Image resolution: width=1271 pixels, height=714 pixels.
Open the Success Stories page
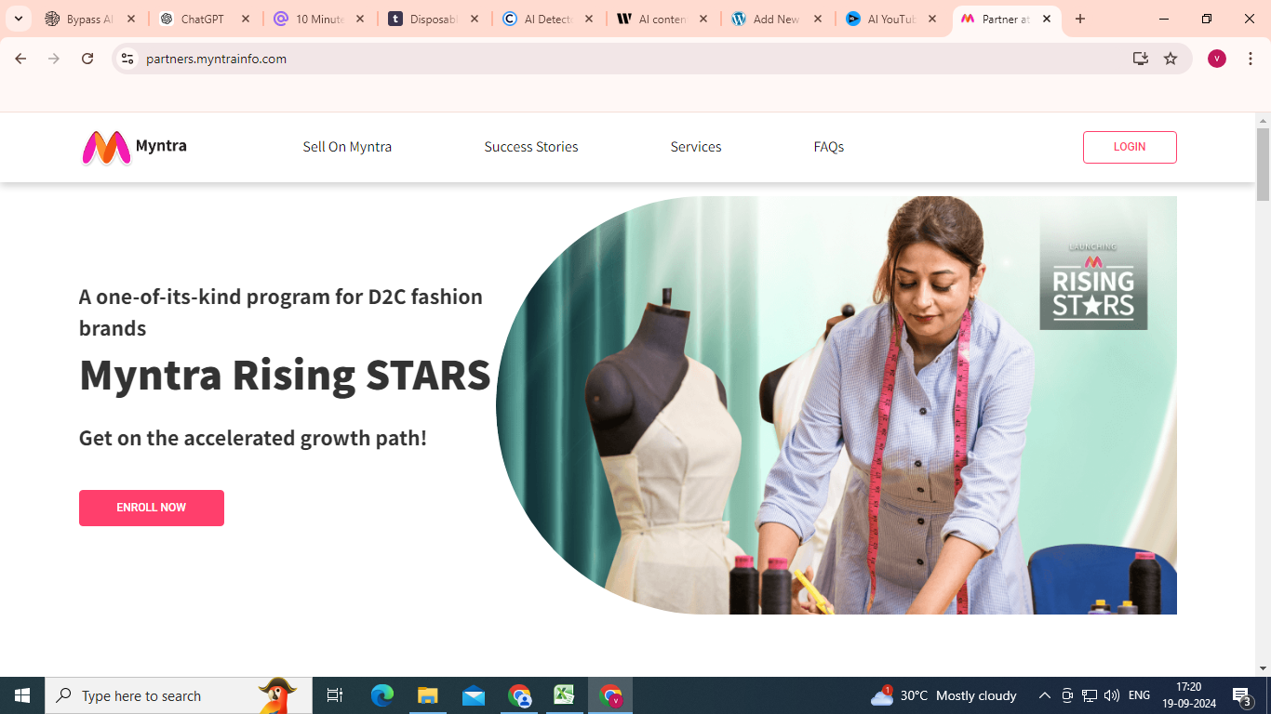(531, 147)
